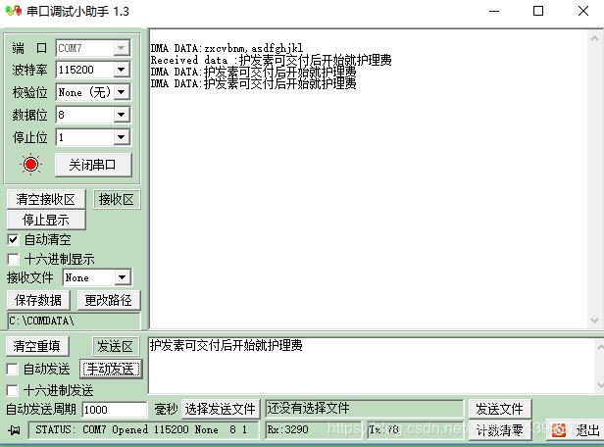Click the 发送文件 button

500,409
